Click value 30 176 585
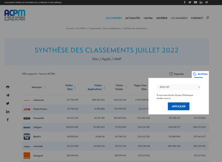222x162 pixels. tap(100, 118)
